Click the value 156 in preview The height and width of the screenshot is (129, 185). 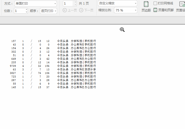coord(47,66)
